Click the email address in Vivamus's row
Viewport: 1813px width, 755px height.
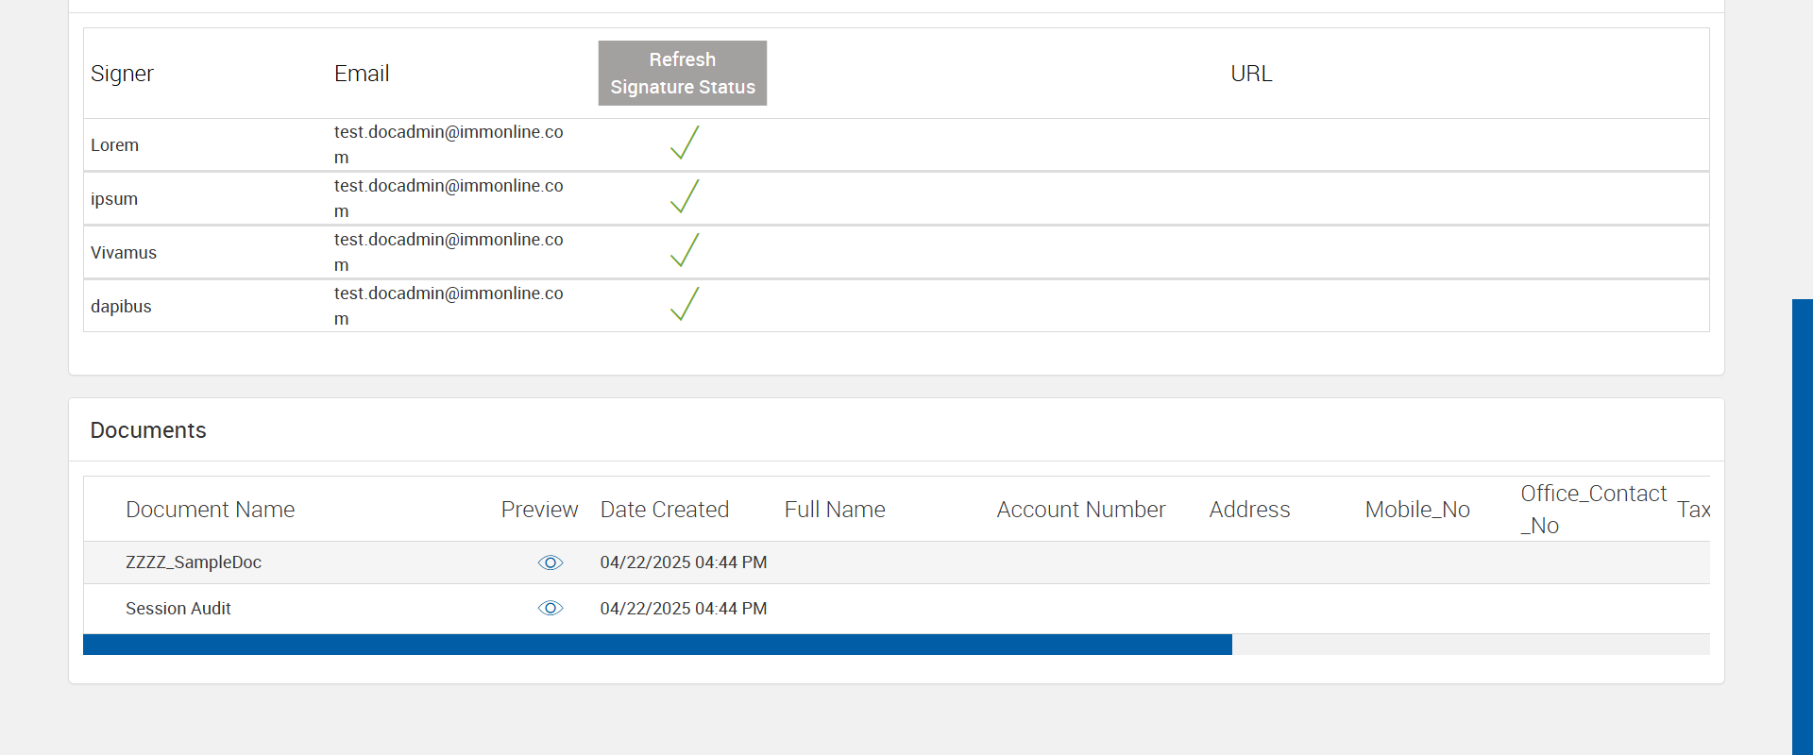[449, 252]
